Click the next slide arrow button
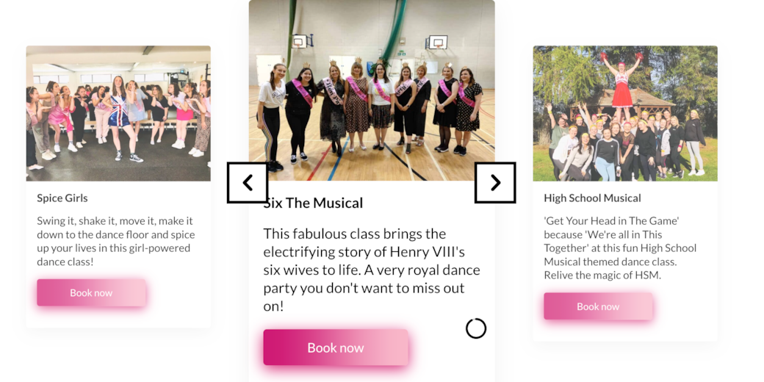This screenshot has height=382, width=764. [x=495, y=182]
